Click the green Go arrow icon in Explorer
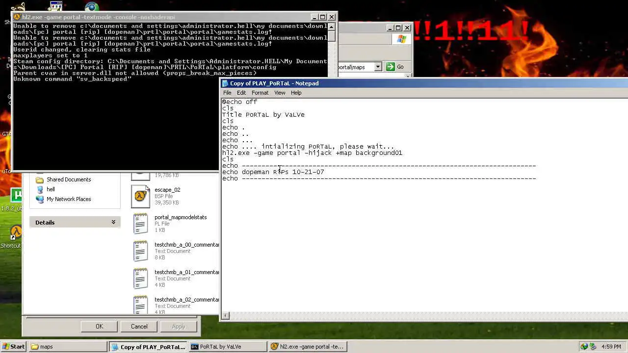The height and width of the screenshot is (353, 628). click(x=391, y=67)
